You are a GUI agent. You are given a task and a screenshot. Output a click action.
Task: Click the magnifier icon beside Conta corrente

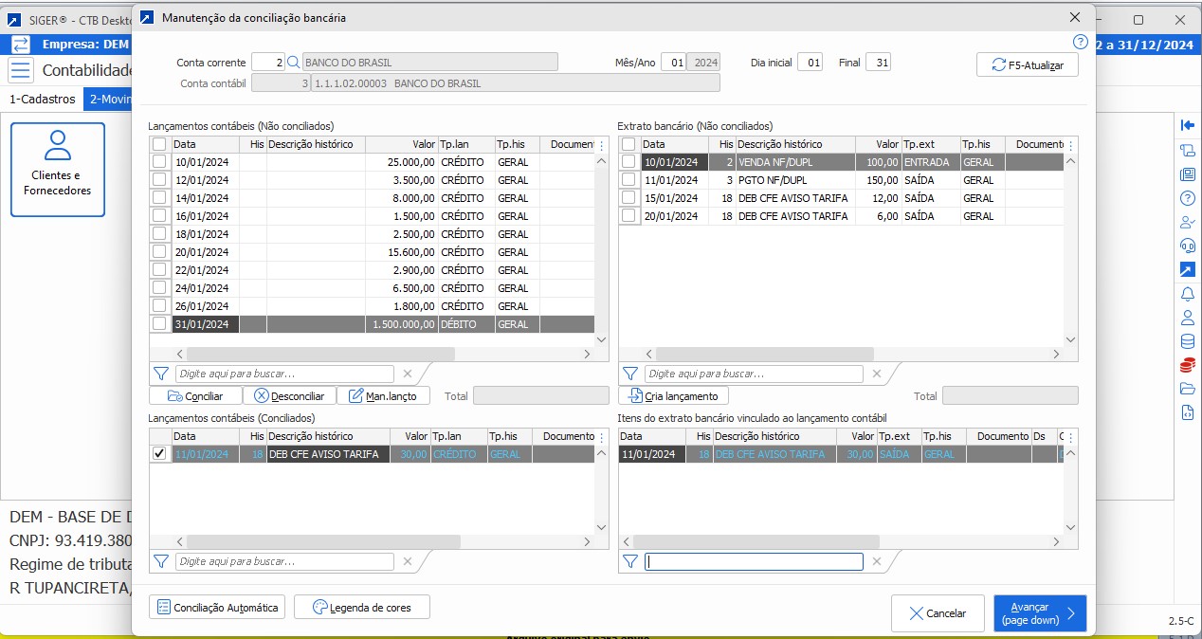[x=293, y=63]
